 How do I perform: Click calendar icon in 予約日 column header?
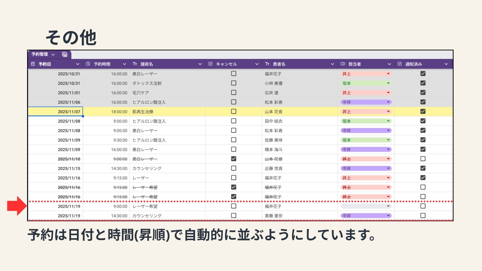click(33, 64)
